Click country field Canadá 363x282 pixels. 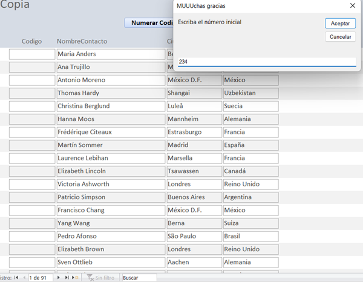tap(250, 171)
